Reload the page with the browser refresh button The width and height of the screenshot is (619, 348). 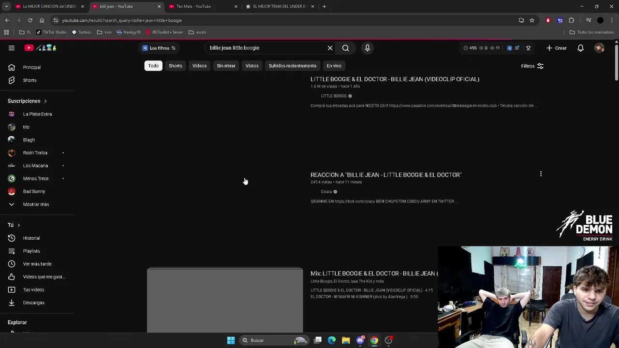(30, 20)
